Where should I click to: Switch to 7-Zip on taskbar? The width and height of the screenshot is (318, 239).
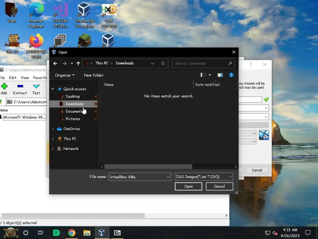pyautogui.click(x=117, y=233)
